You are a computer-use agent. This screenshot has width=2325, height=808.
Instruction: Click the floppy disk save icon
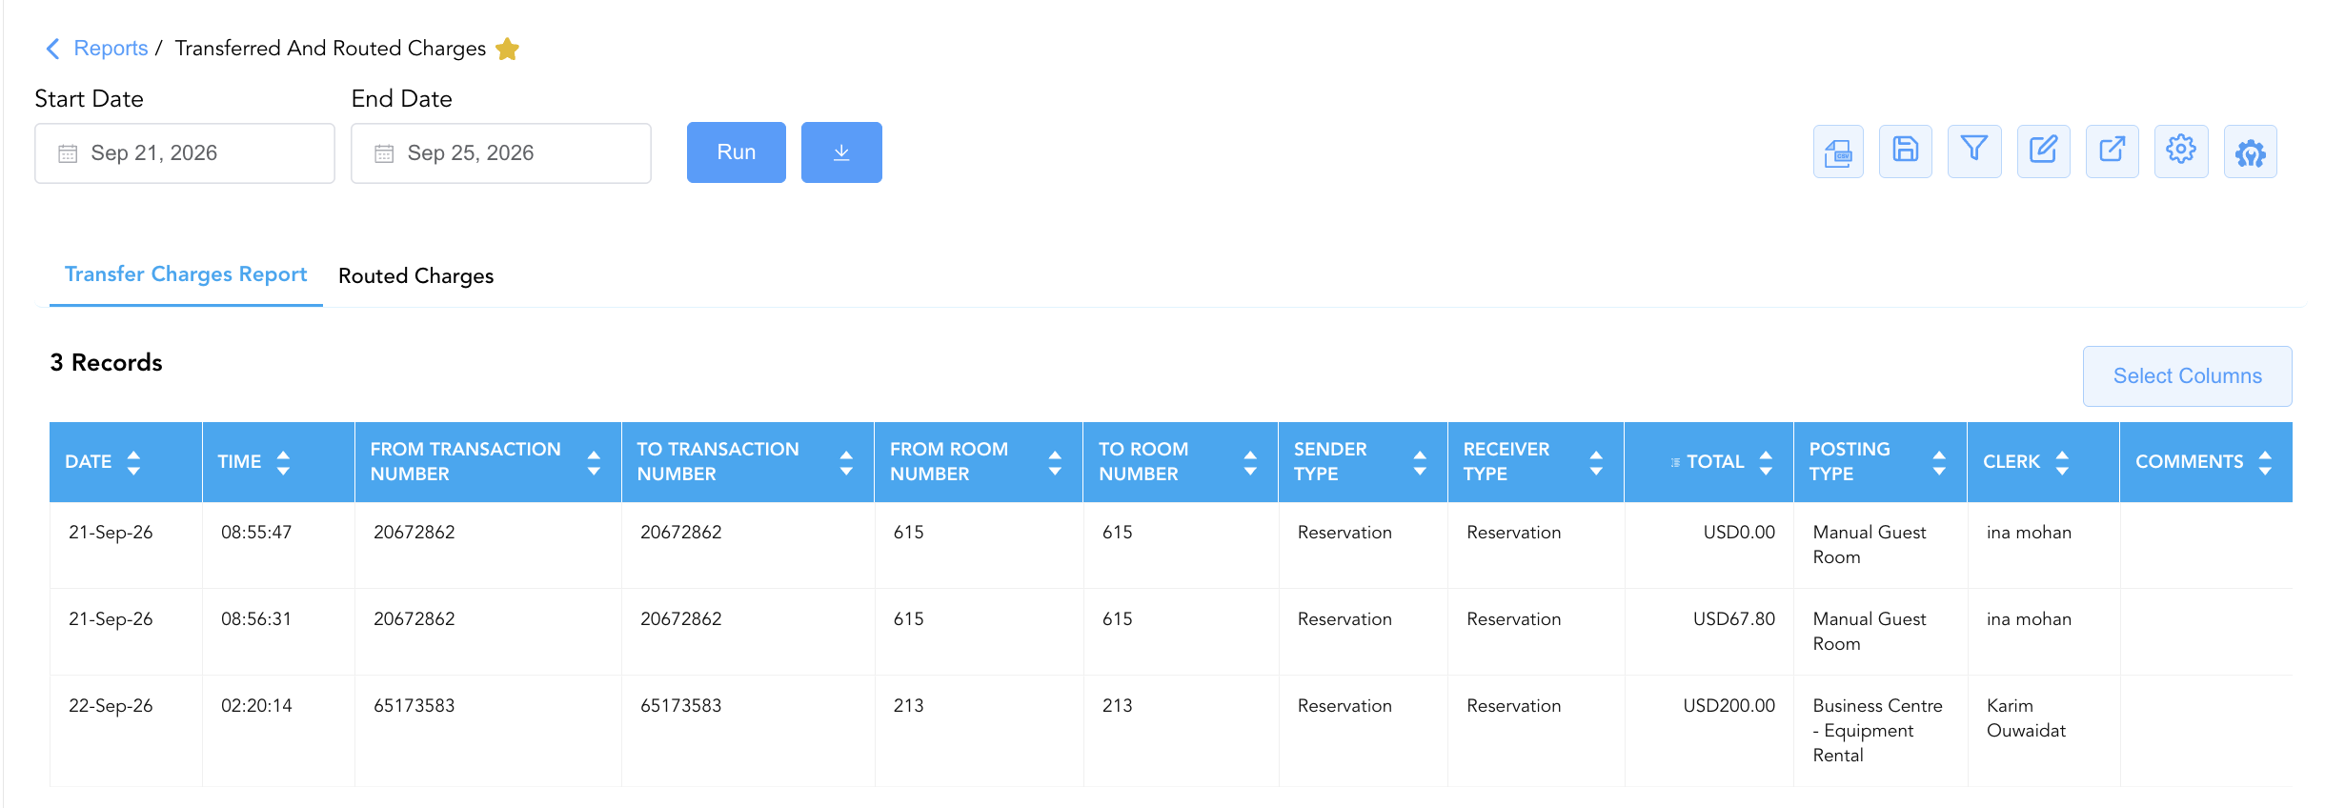tap(1906, 151)
